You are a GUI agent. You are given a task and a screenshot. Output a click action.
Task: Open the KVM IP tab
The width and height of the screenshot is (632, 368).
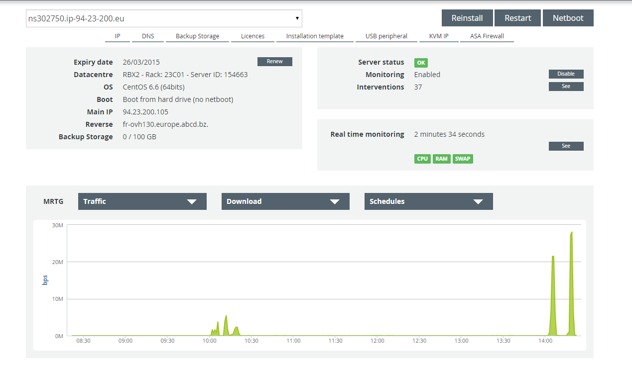point(439,36)
